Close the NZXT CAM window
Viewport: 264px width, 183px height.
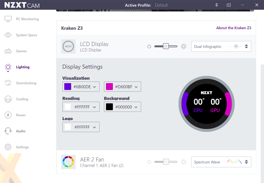[x=257, y=5]
